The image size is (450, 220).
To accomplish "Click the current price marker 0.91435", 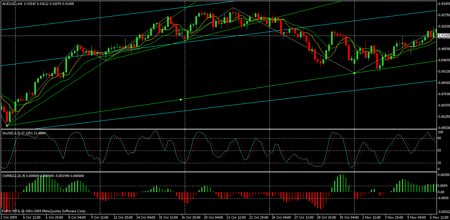I will (x=443, y=36).
